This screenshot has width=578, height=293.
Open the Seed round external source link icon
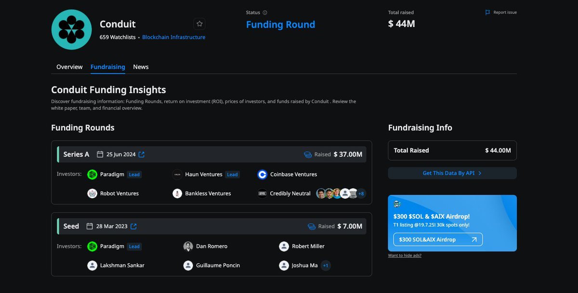point(133,226)
